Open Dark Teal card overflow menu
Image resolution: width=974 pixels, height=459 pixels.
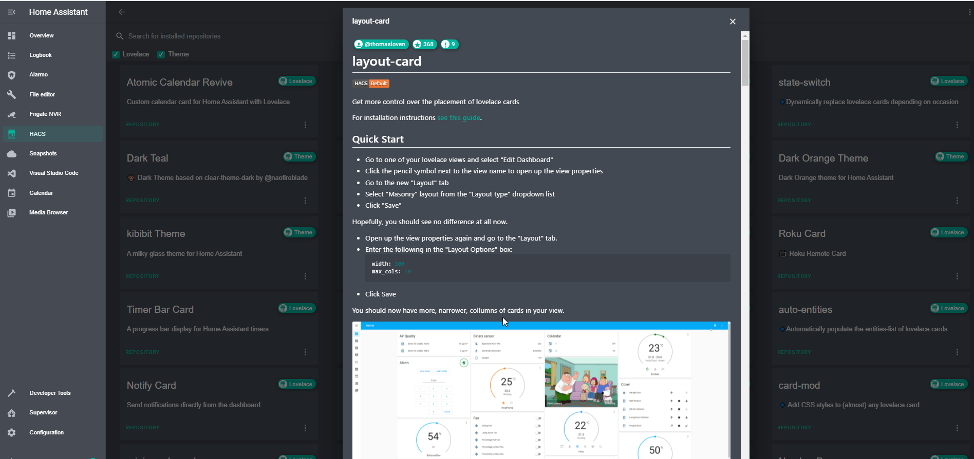tap(305, 201)
